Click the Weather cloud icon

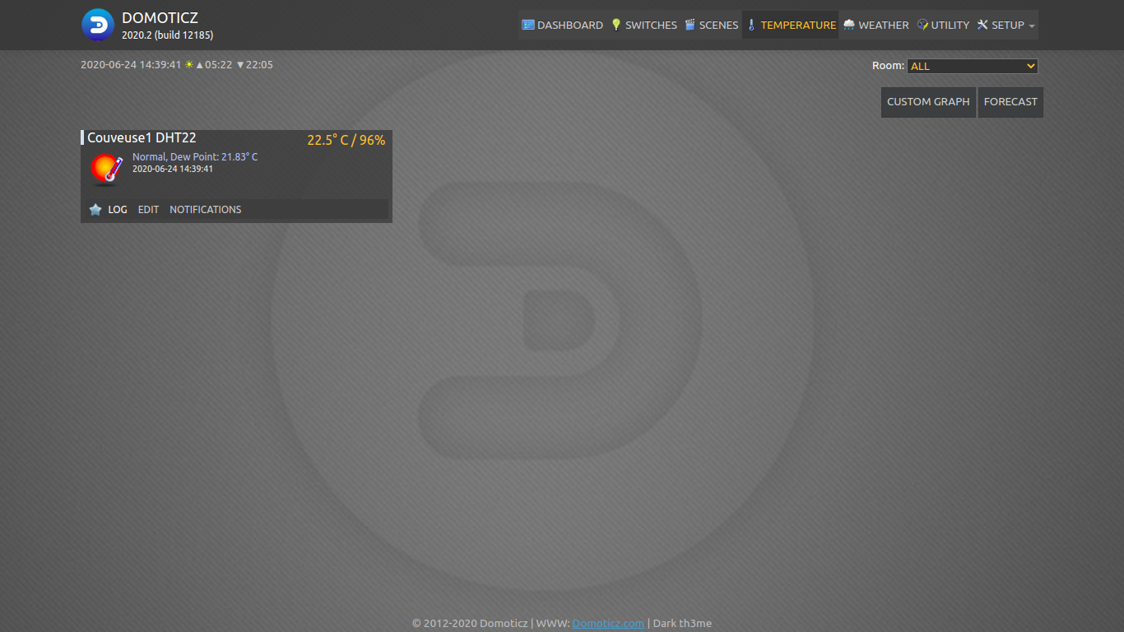[849, 25]
